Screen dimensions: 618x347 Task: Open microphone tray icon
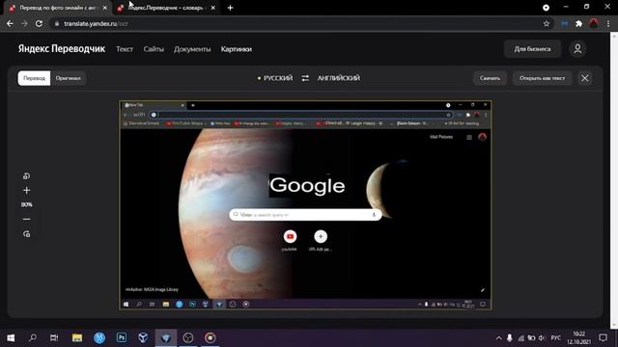(x=510, y=338)
